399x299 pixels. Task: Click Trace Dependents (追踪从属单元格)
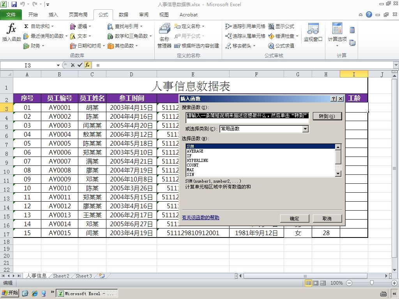245,36
